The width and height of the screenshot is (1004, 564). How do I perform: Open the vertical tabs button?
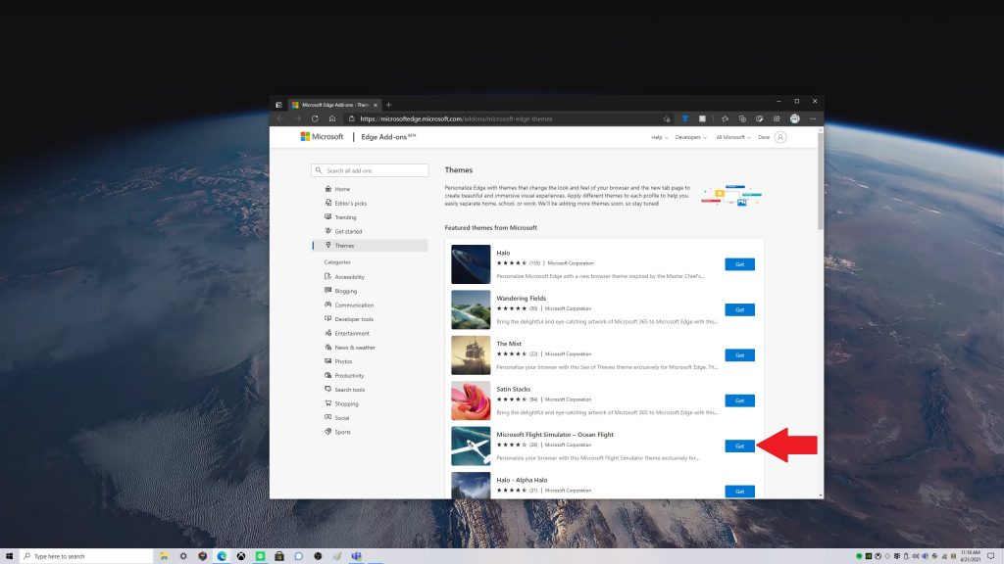click(x=278, y=105)
